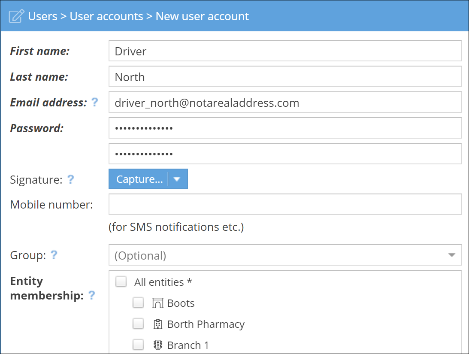Image resolution: width=469 pixels, height=354 pixels.
Task: Navigate to User accounts breadcrumb
Action: 106,17
